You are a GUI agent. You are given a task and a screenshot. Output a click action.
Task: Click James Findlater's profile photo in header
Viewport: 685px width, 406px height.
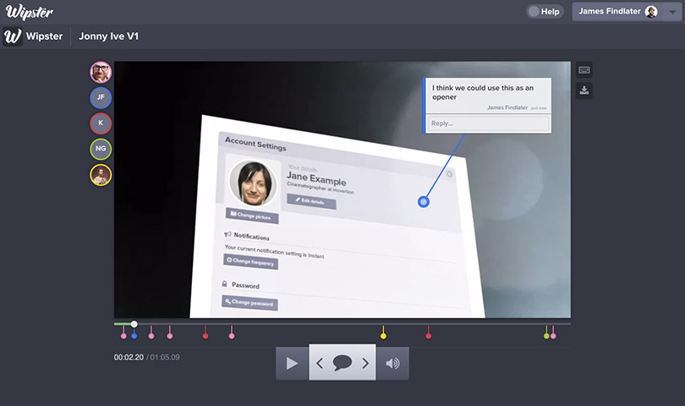coord(651,12)
